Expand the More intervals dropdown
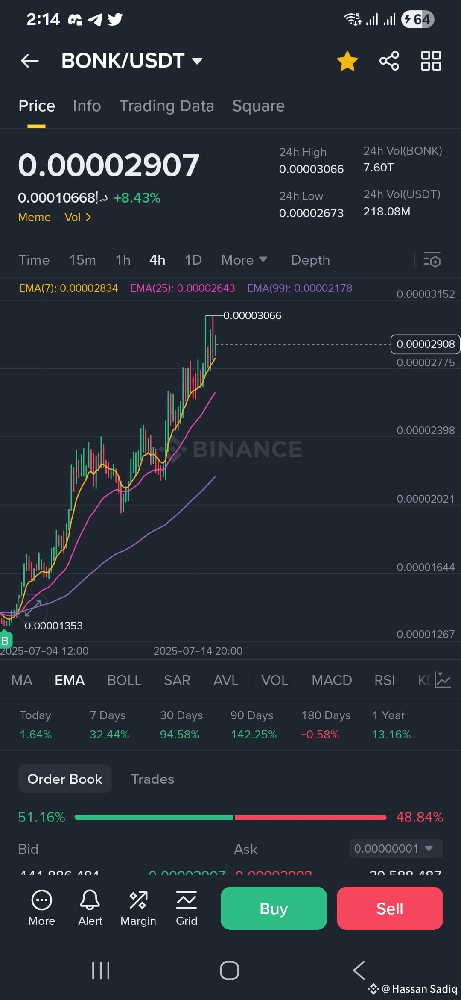Screen dimensions: 461x1000 click(244, 260)
